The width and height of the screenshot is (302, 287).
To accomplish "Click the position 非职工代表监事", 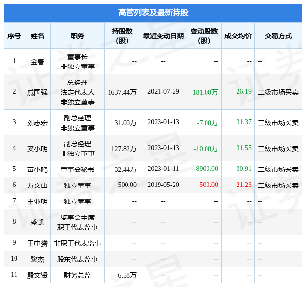I will click(78, 243).
